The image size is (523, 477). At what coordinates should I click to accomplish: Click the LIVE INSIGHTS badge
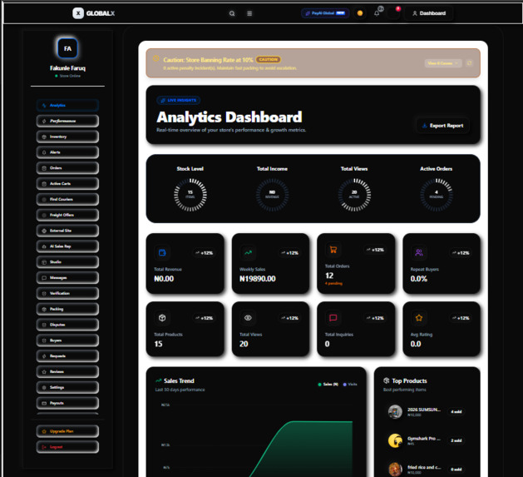(179, 100)
